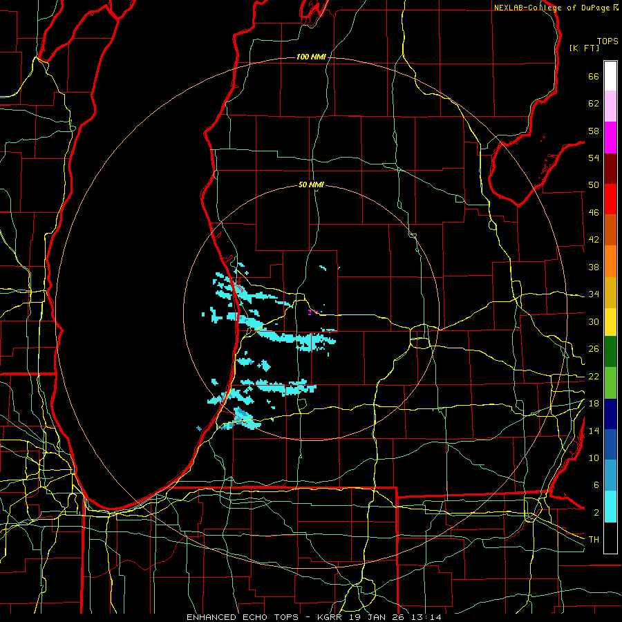Select the navy blue legend swatch
Screen dimensions: 622x622
610,414
